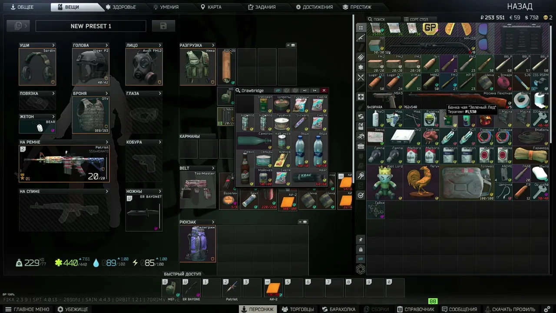Expand the BELT slot chevron
Viewport: 556px width, 313px height.
[213, 168]
